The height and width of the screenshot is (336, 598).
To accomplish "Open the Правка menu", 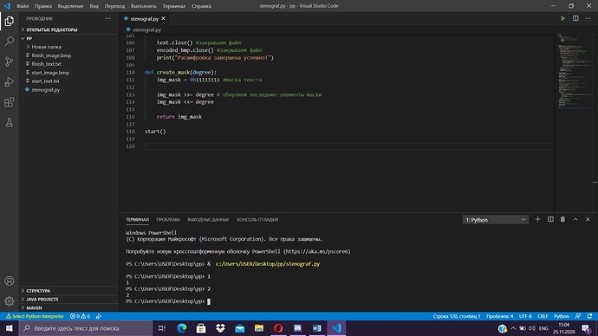I will point(43,6).
